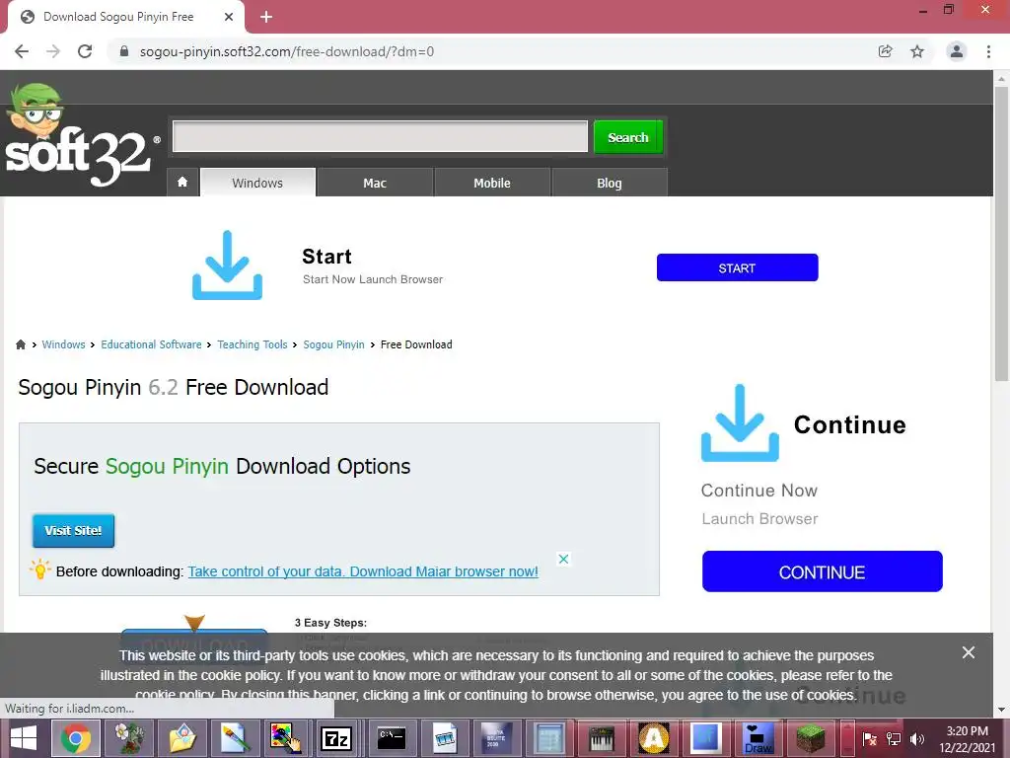Open the share page icon in address bar
This screenshot has height=758, width=1010.
point(886,51)
